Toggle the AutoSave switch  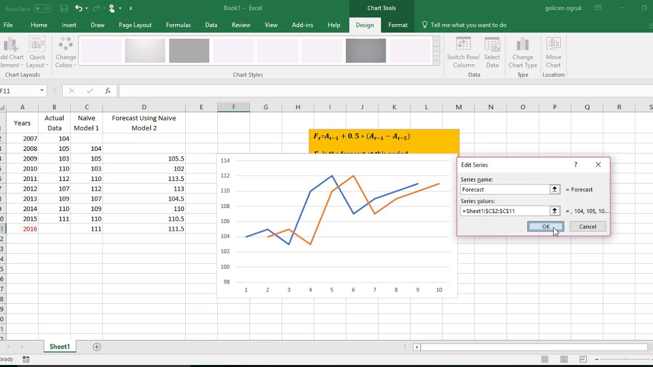(43, 9)
